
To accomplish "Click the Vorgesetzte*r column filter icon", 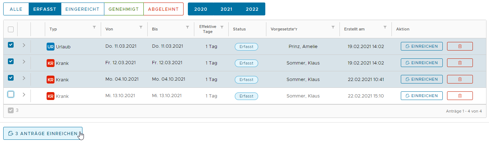I will (333, 27).
